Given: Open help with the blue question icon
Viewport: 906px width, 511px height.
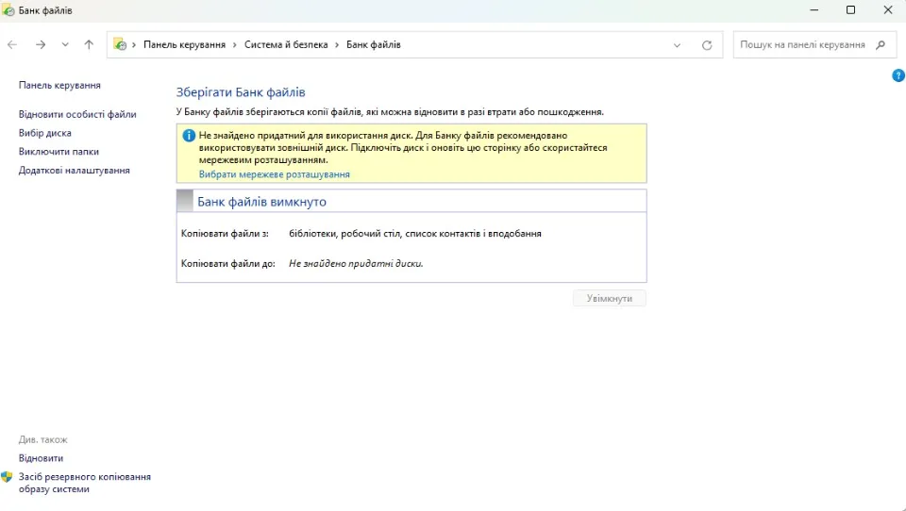Looking at the screenshot, I should [898, 75].
